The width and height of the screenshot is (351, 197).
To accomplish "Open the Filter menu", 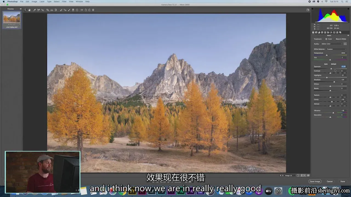I will coord(64,2).
